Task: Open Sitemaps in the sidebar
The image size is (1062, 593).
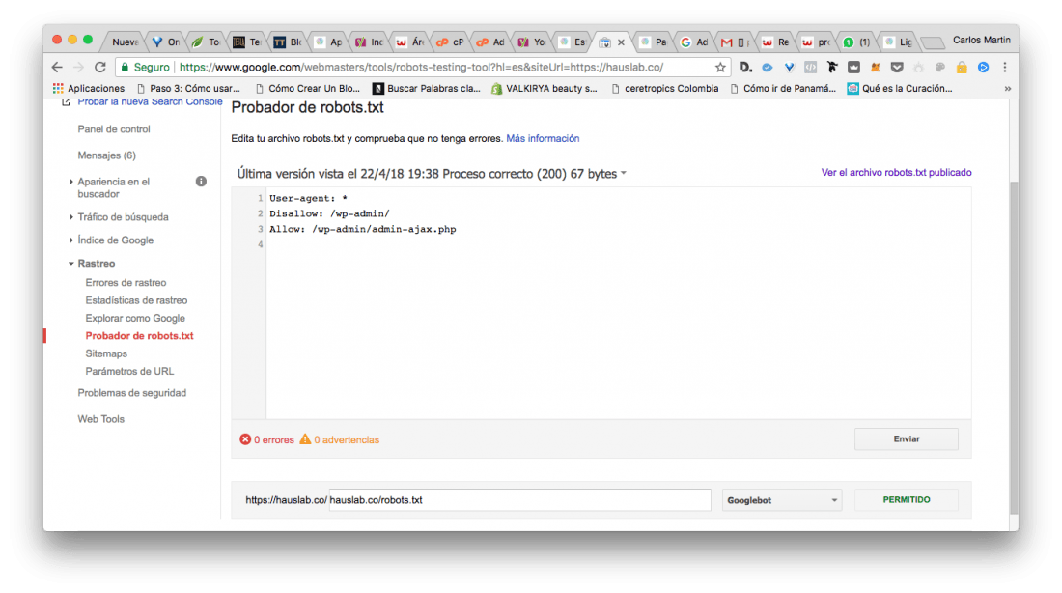Action: click(x=105, y=353)
